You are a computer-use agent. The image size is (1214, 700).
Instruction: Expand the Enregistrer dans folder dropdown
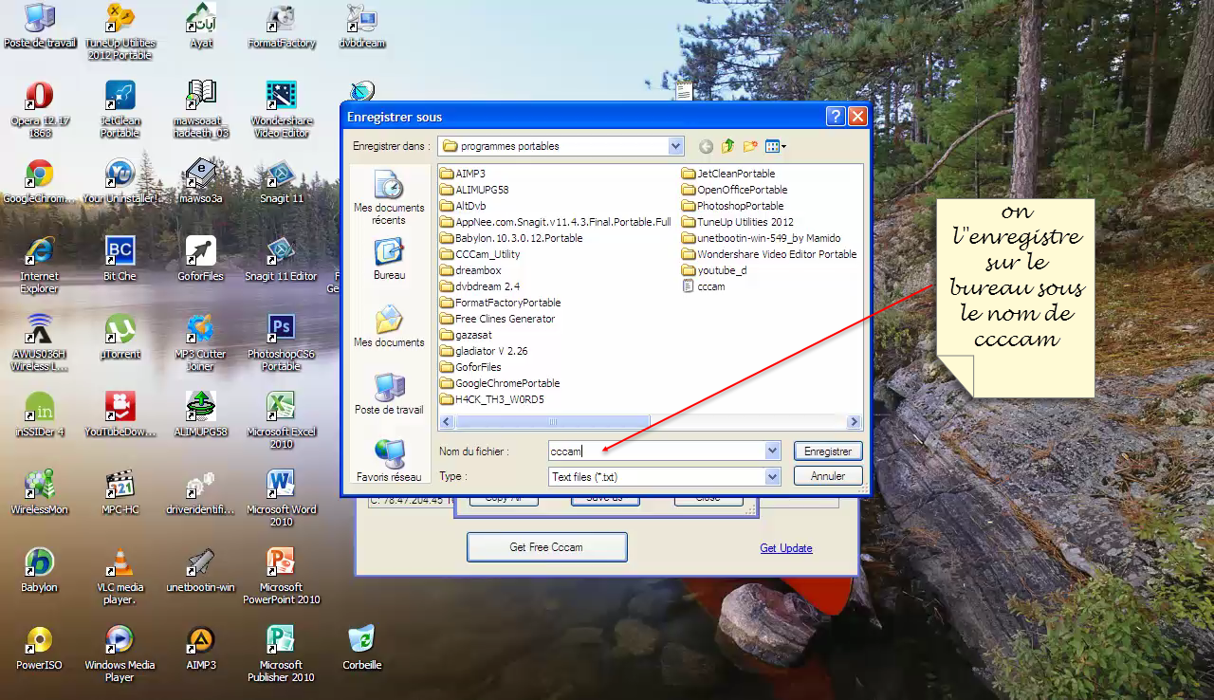(x=675, y=146)
